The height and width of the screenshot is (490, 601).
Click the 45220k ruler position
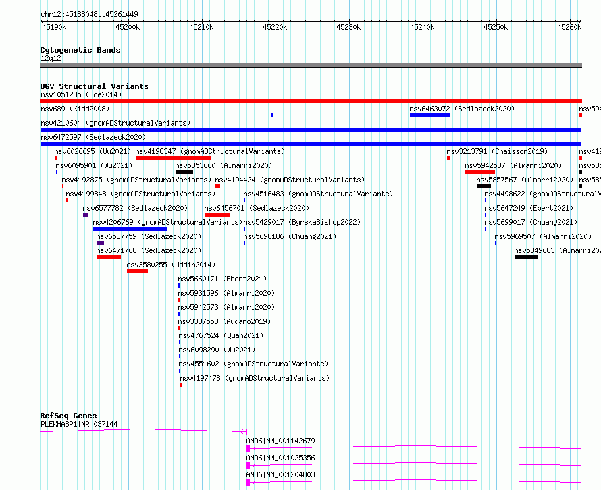point(275,27)
